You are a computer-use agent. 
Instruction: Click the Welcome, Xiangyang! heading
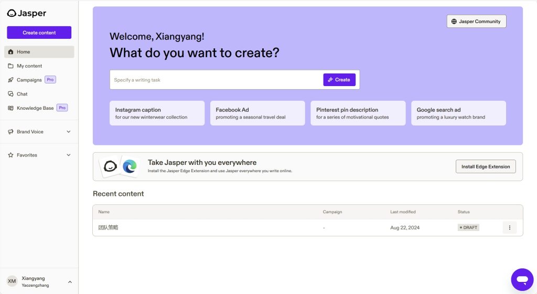(157, 36)
